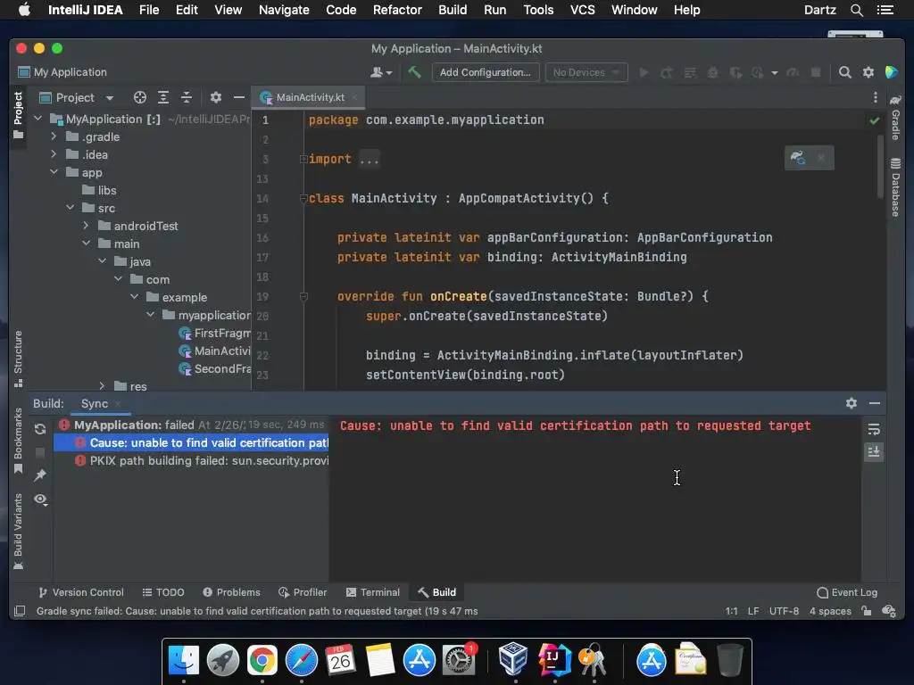Toggle soft-wrap in build output
The height and width of the screenshot is (685, 914).
pos(874,429)
